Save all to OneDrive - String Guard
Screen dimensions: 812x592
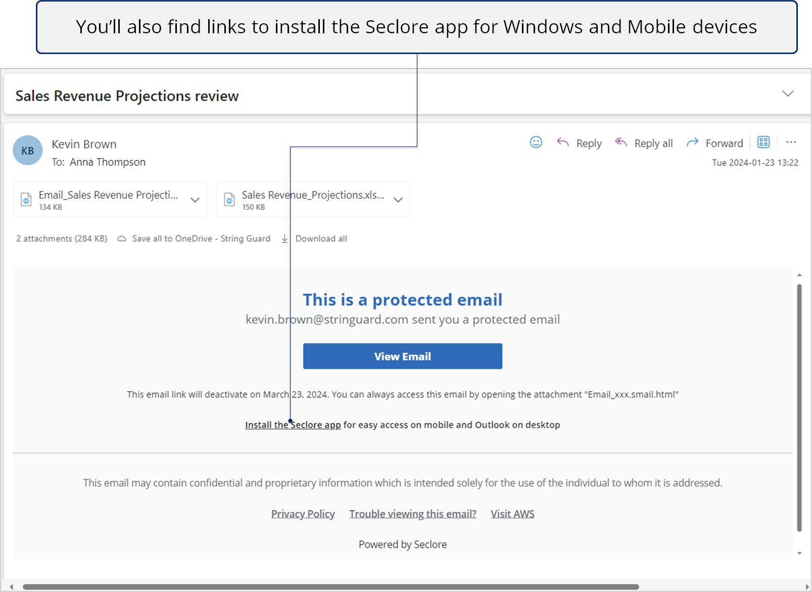tap(201, 239)
